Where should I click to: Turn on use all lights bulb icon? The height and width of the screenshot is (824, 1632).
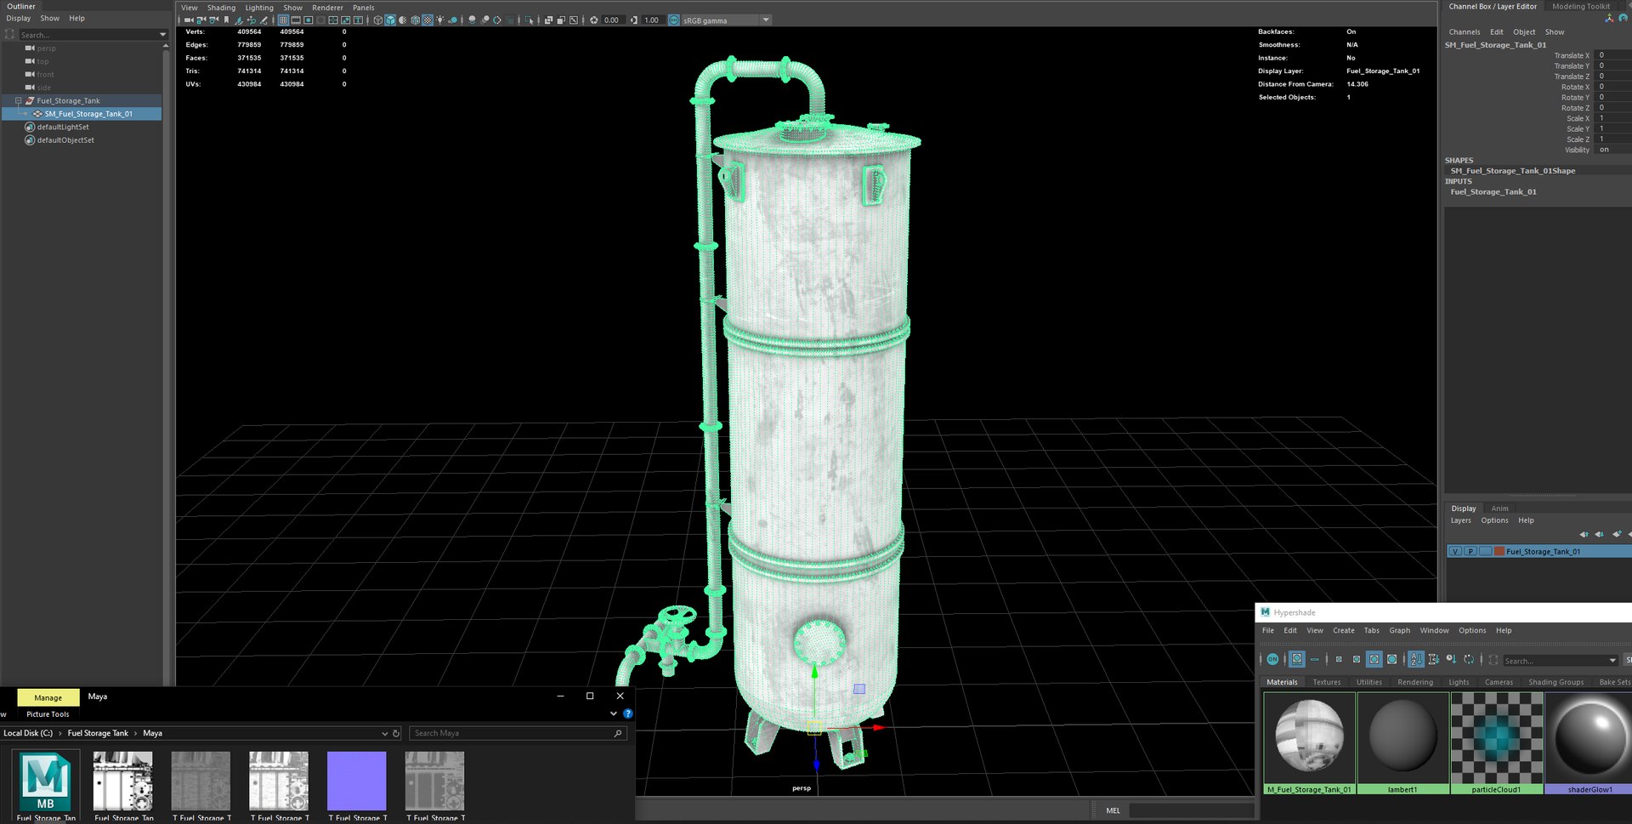point(439,20)
